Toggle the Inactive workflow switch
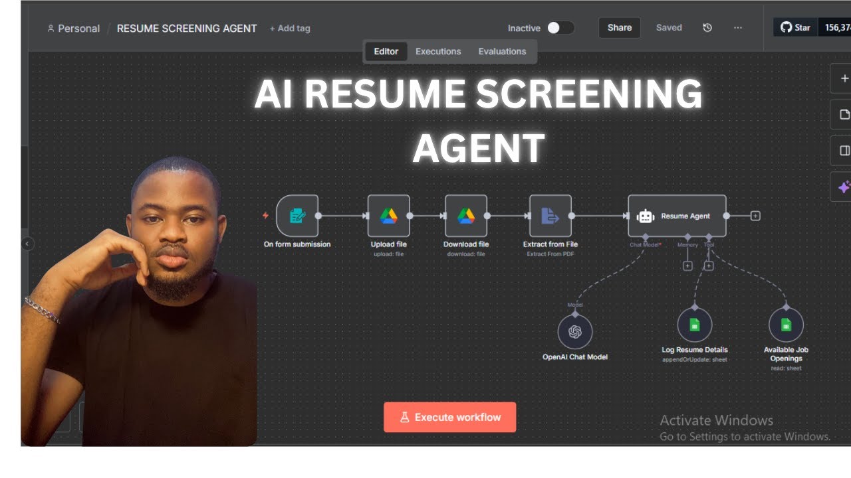 [560, 28]
